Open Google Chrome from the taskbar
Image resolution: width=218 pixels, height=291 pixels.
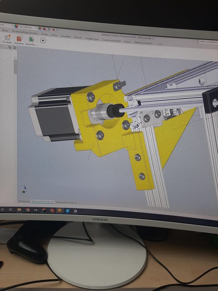28,210
